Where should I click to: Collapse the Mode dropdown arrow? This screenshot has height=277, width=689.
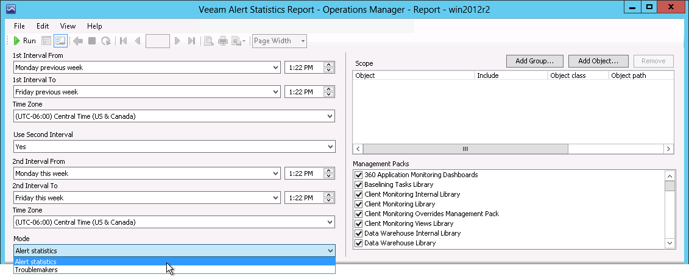(330, 251)
